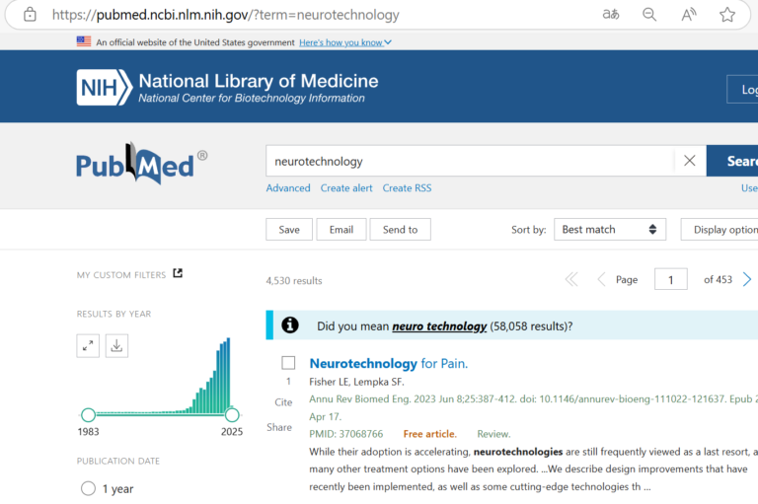View site information lock icon
Viewport: 758px width, 504px height.
(x=30, y=15)
